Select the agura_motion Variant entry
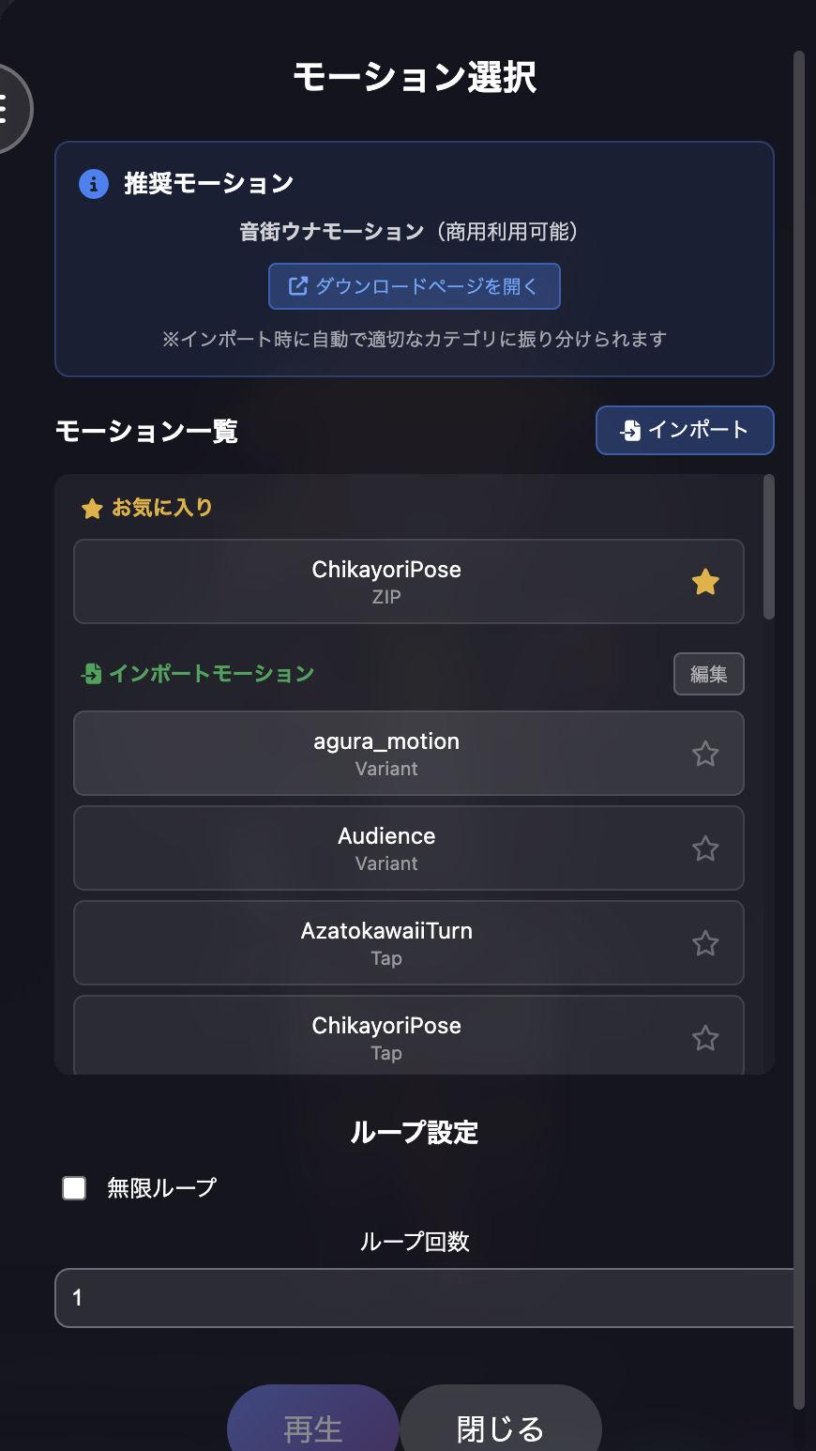Screen dimensions: 816x1451 (x=386, y=754)
